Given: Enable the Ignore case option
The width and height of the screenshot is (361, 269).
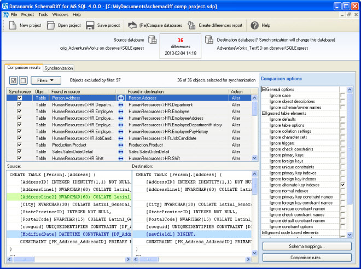Looking at the screenshot, I should click(342, 95).
